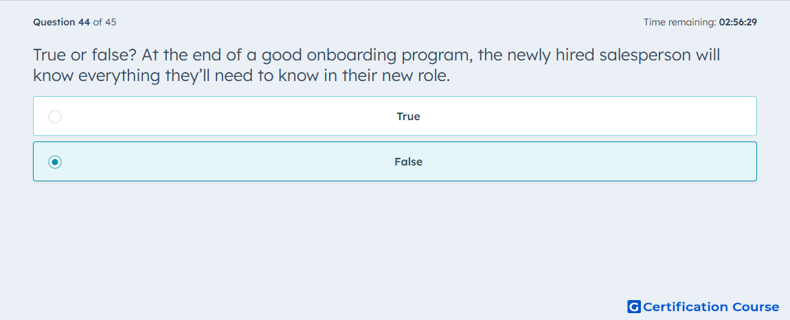The height and width of the screenshot is (320, 790).
Task: Open the Certification Course watermark link
Action: [703, 306]
